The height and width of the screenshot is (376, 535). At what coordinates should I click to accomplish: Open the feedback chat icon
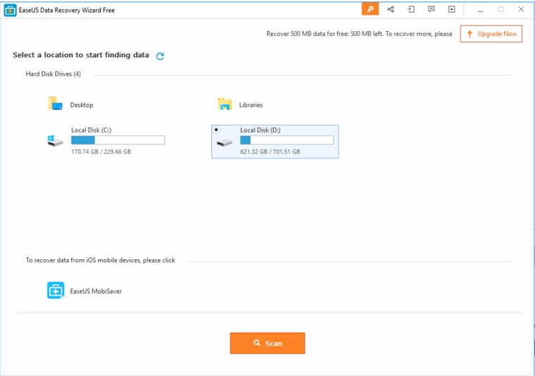[x=432, y=9]
